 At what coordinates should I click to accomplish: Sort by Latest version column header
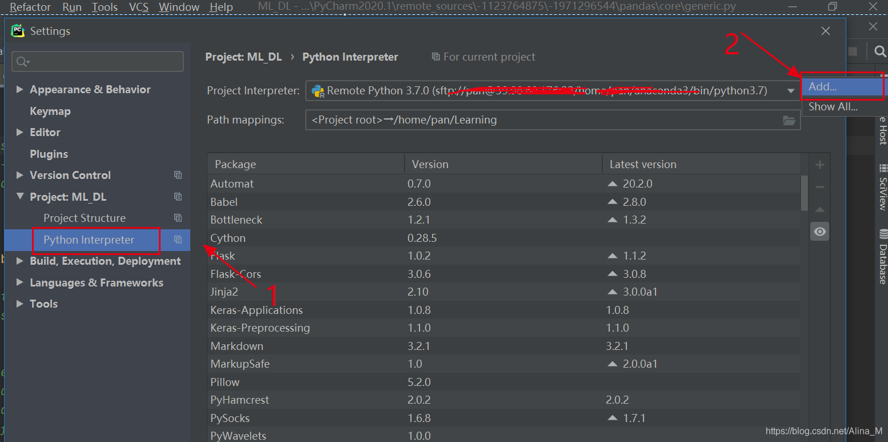705,164
